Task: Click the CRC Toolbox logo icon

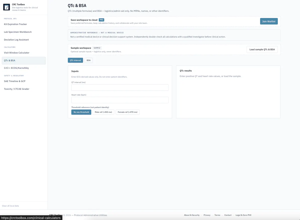Action: click(x=6, y=7)
